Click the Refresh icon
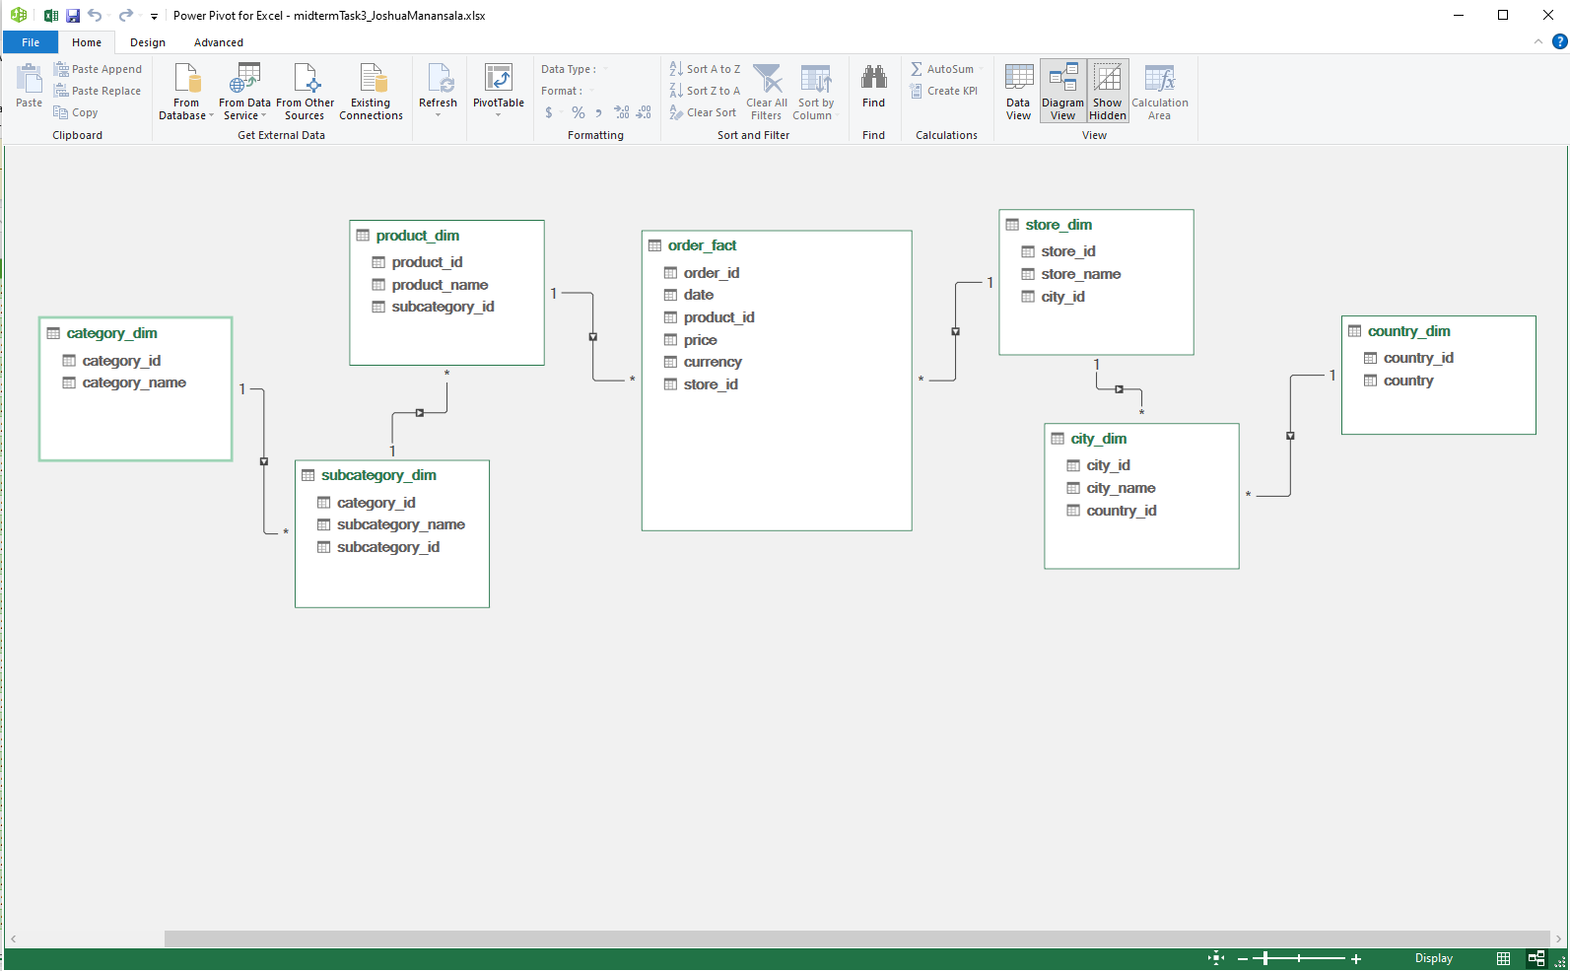1570x971 pixels. (438, 80)
